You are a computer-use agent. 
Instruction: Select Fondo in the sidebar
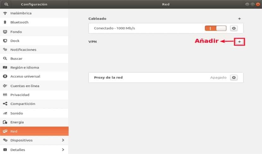click(x=34, y=32)
